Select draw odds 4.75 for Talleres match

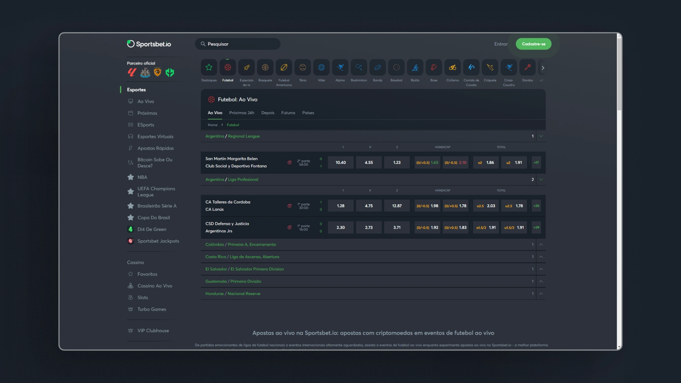point(369,206)
